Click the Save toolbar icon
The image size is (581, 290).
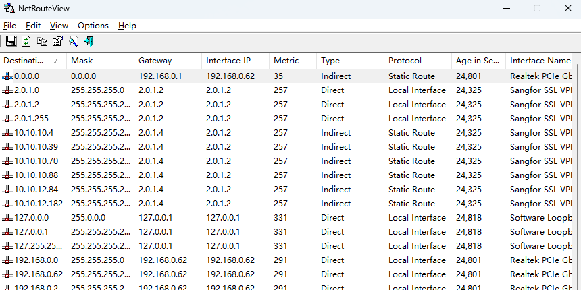11,42
